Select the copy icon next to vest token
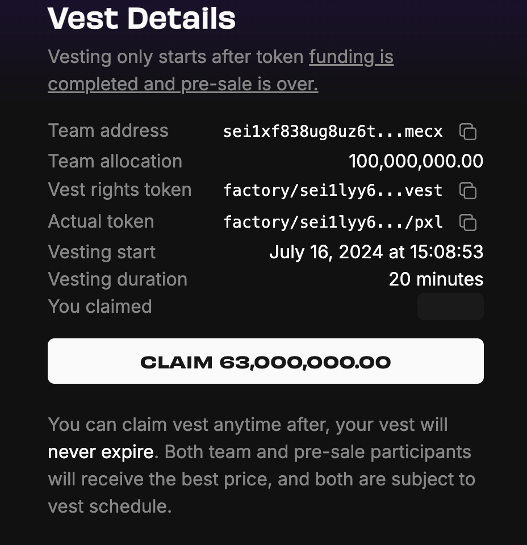The width and height of the screenshot is (527, 545). (468, 191)
